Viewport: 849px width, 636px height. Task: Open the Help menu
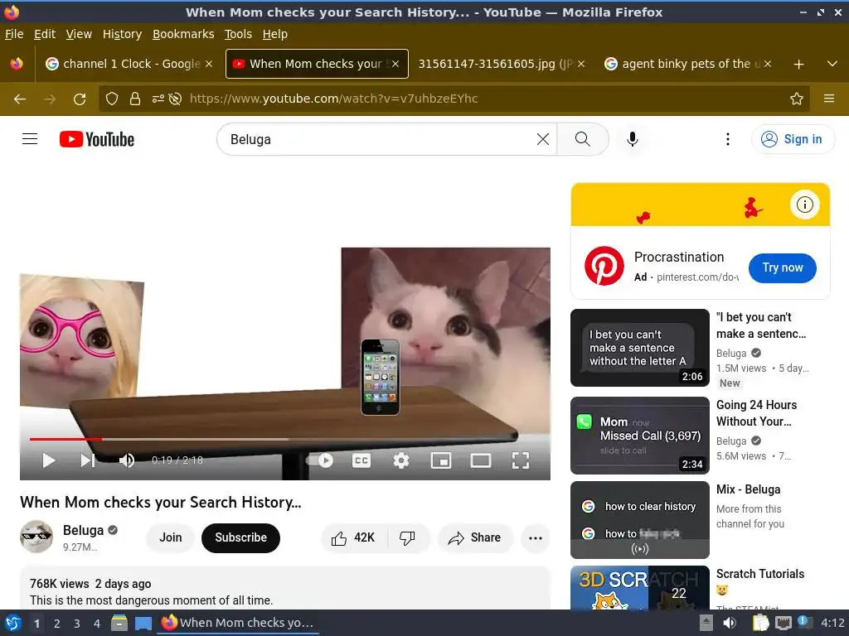[275, 34]
